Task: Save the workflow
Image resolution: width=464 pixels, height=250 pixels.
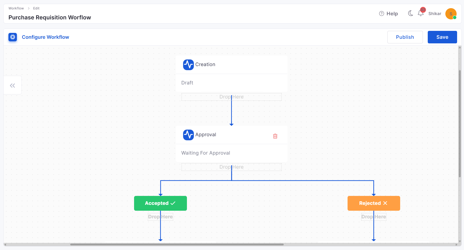Action: 442,37
